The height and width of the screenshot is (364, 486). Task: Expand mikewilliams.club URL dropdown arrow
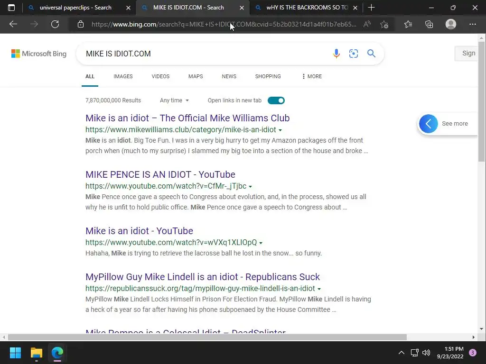coord(280,130)
